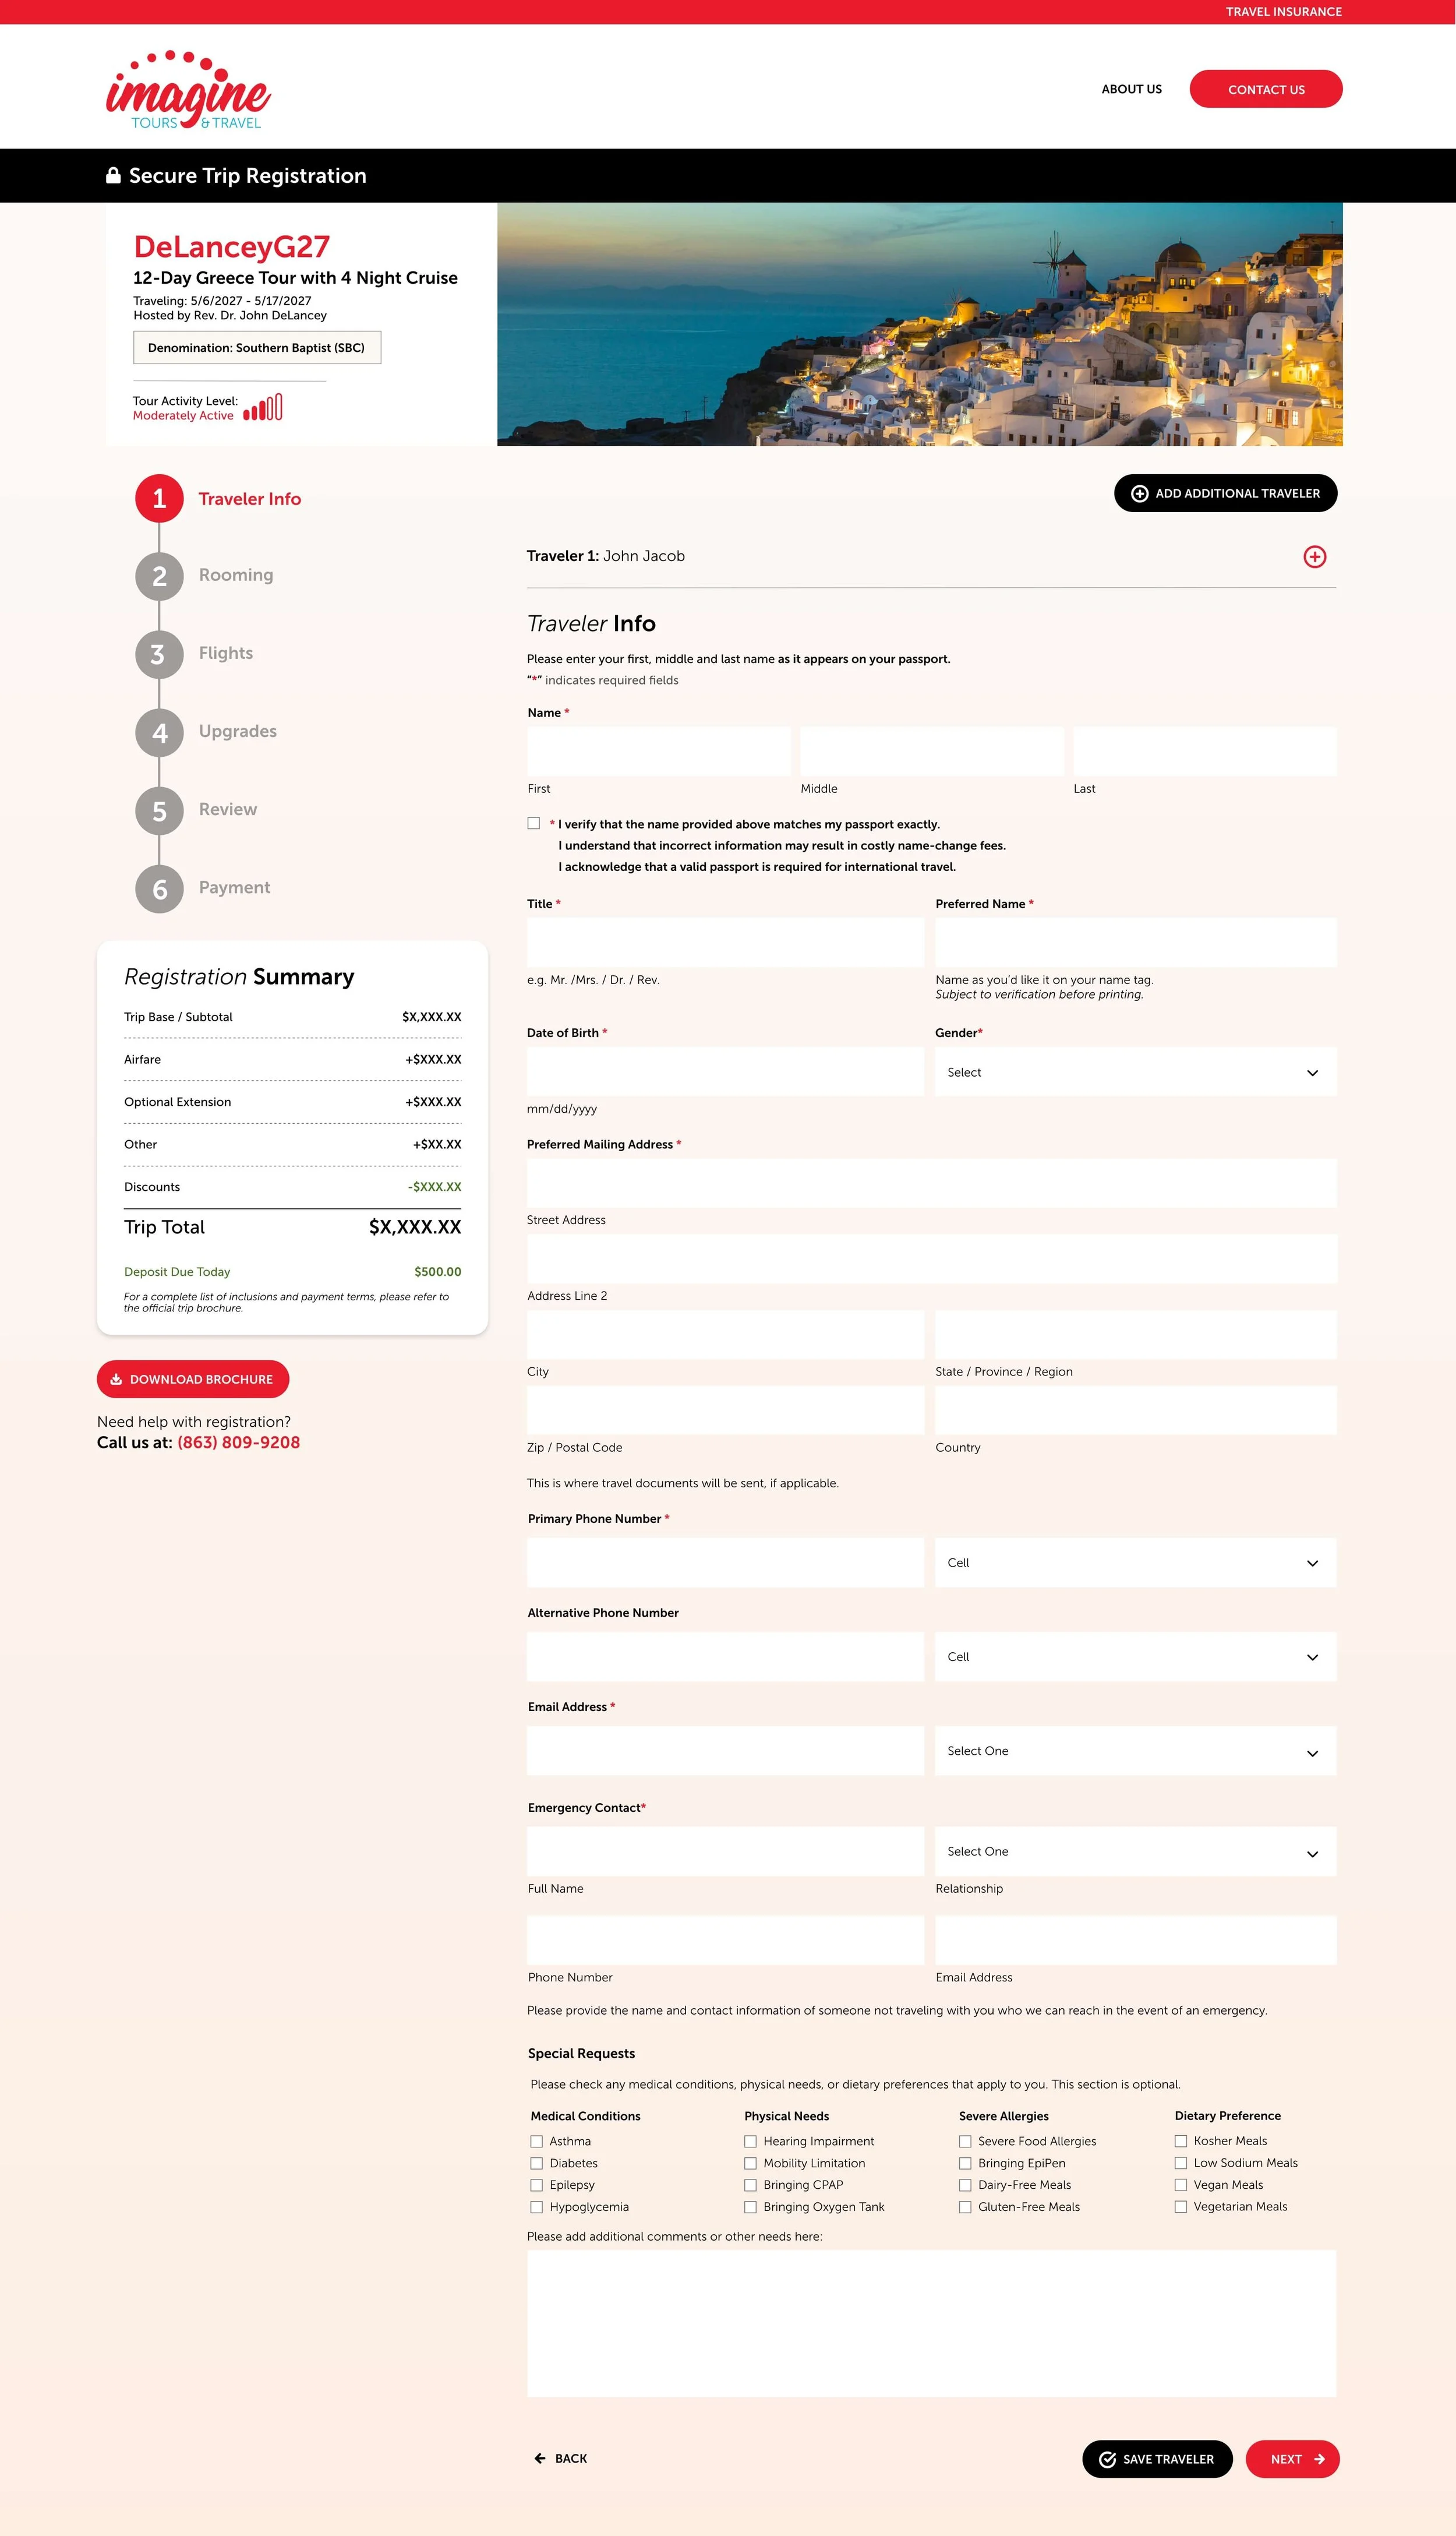Click step 1 circle for Traveler Info

click(159, 498)
